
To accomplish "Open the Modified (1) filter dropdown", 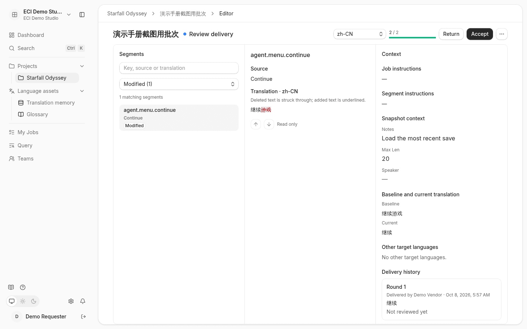I will coord(179,84).
